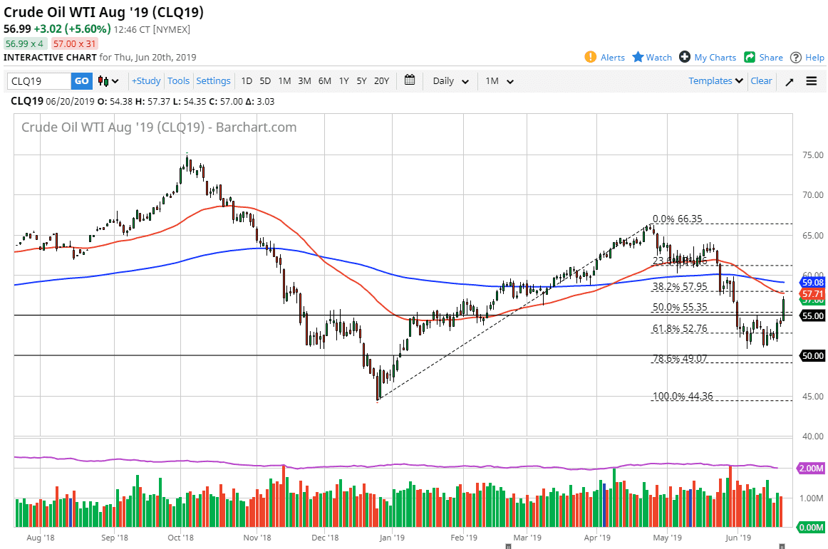Open the calendar date picker icon
This screenshot has height=549, width=828.
pos(410,80)
